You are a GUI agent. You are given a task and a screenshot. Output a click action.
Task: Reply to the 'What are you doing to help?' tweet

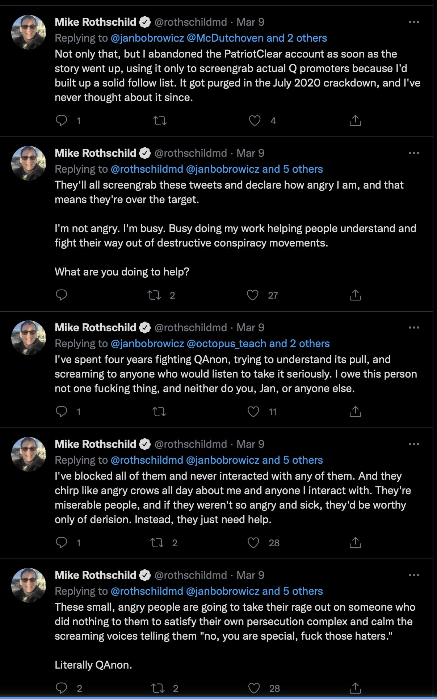click(62, 295)
